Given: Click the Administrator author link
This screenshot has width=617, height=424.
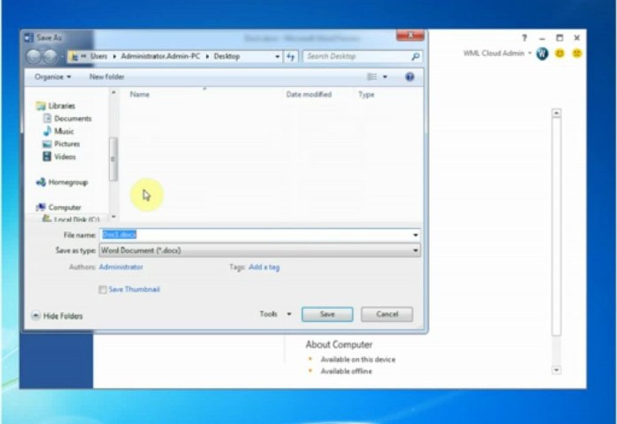Looking at the screenshot, I should pos(121,267).
